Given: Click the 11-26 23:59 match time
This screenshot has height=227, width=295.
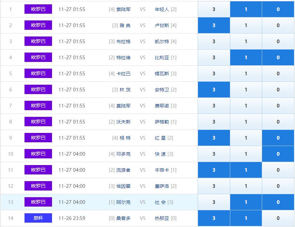Looking at the screenshot, I should [x=72, y=218].
